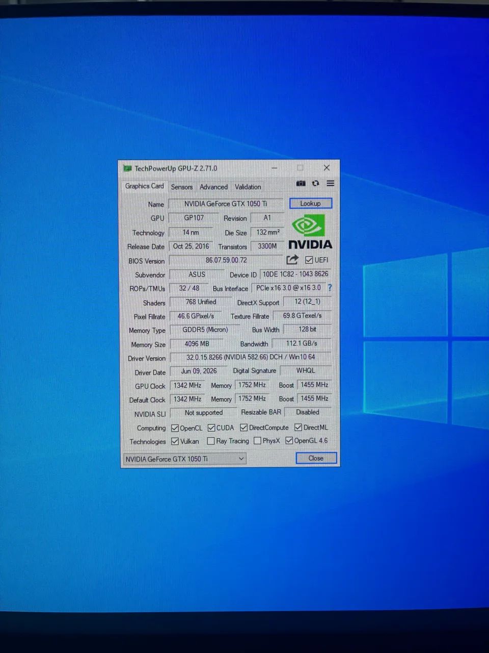
Task: Switch to the Advanced tab
Action: tap(213, 187)
